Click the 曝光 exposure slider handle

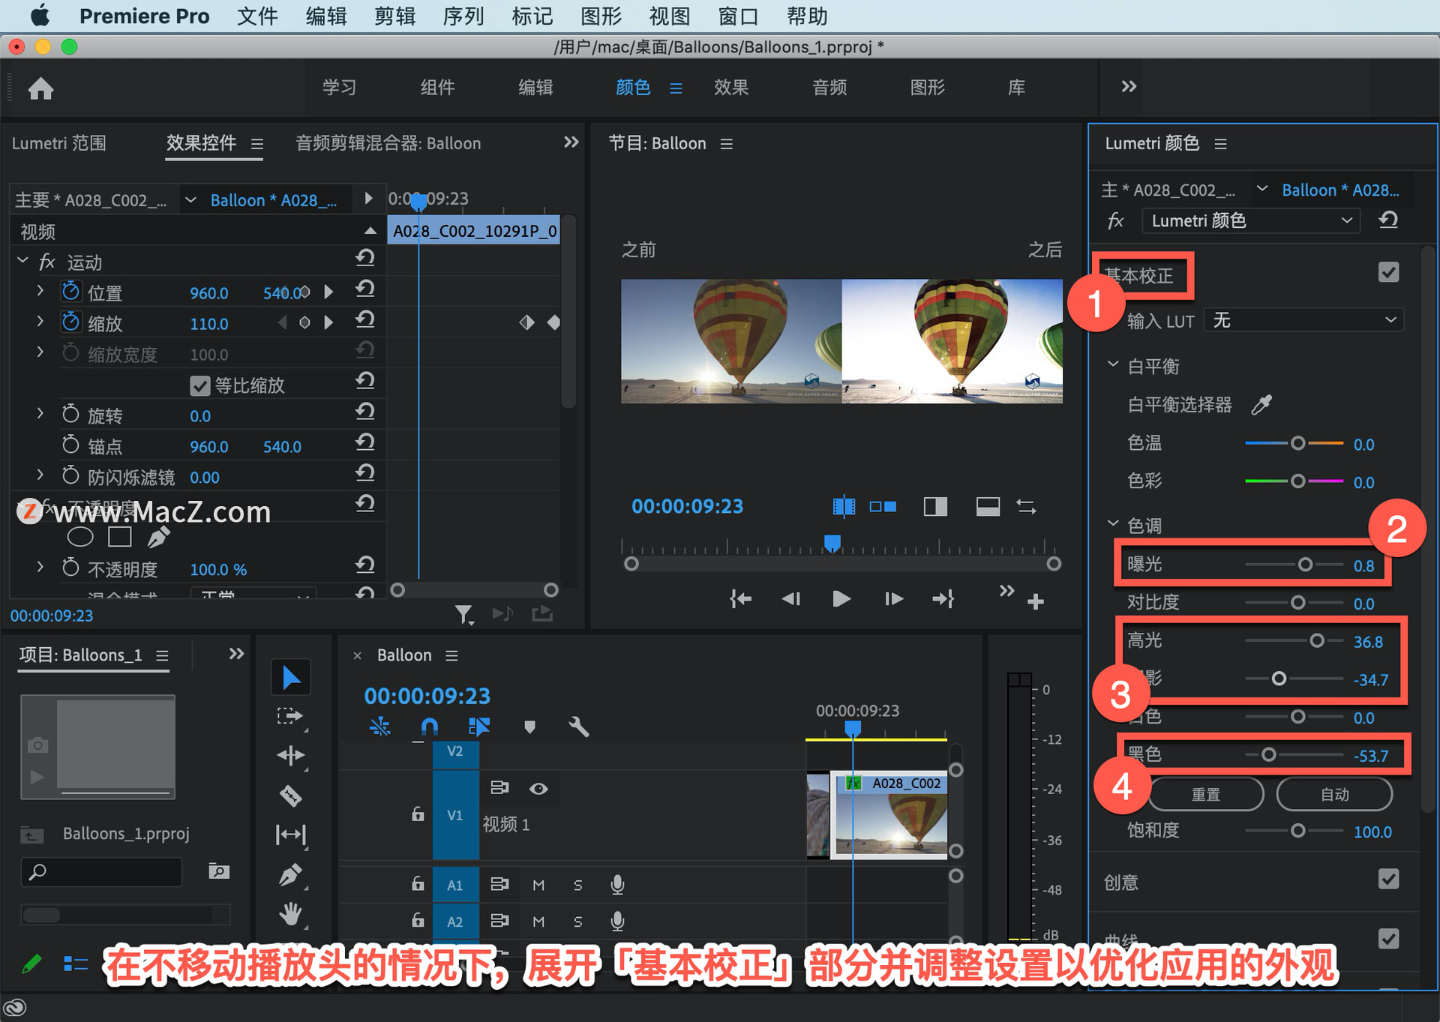(1305, 565)
